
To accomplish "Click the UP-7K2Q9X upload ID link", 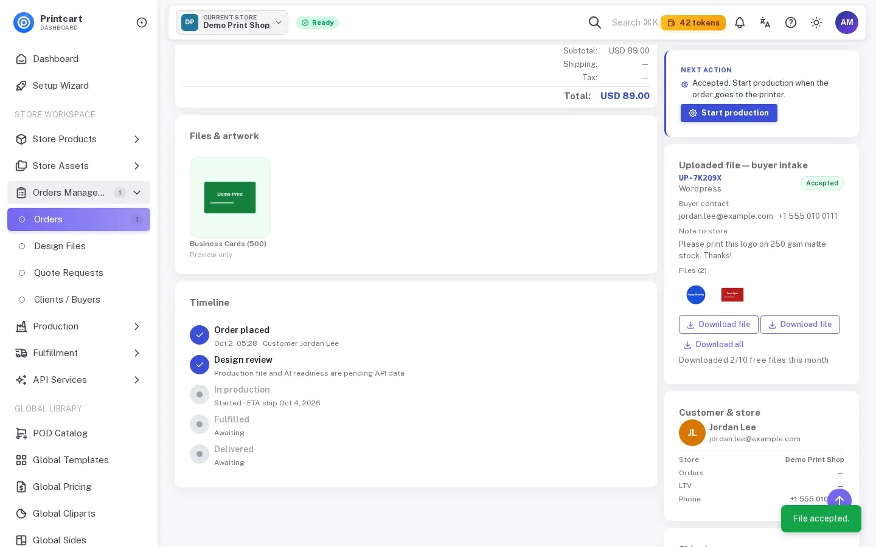I will point(700,178).
